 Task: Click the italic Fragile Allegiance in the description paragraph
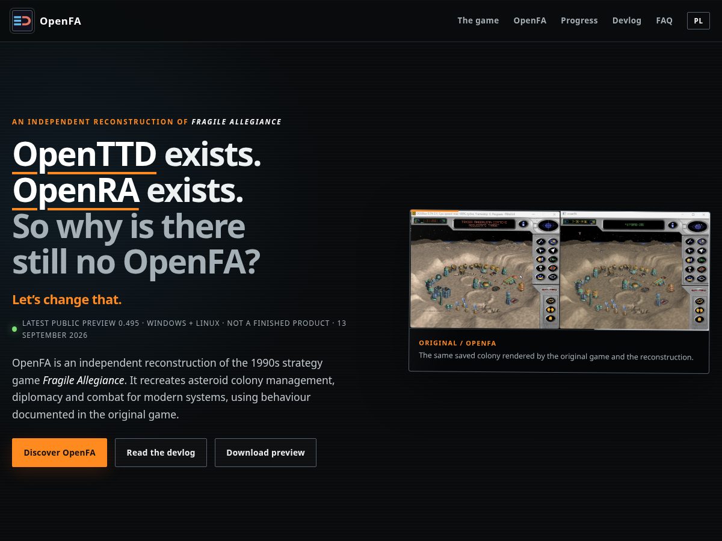point(84,381)
